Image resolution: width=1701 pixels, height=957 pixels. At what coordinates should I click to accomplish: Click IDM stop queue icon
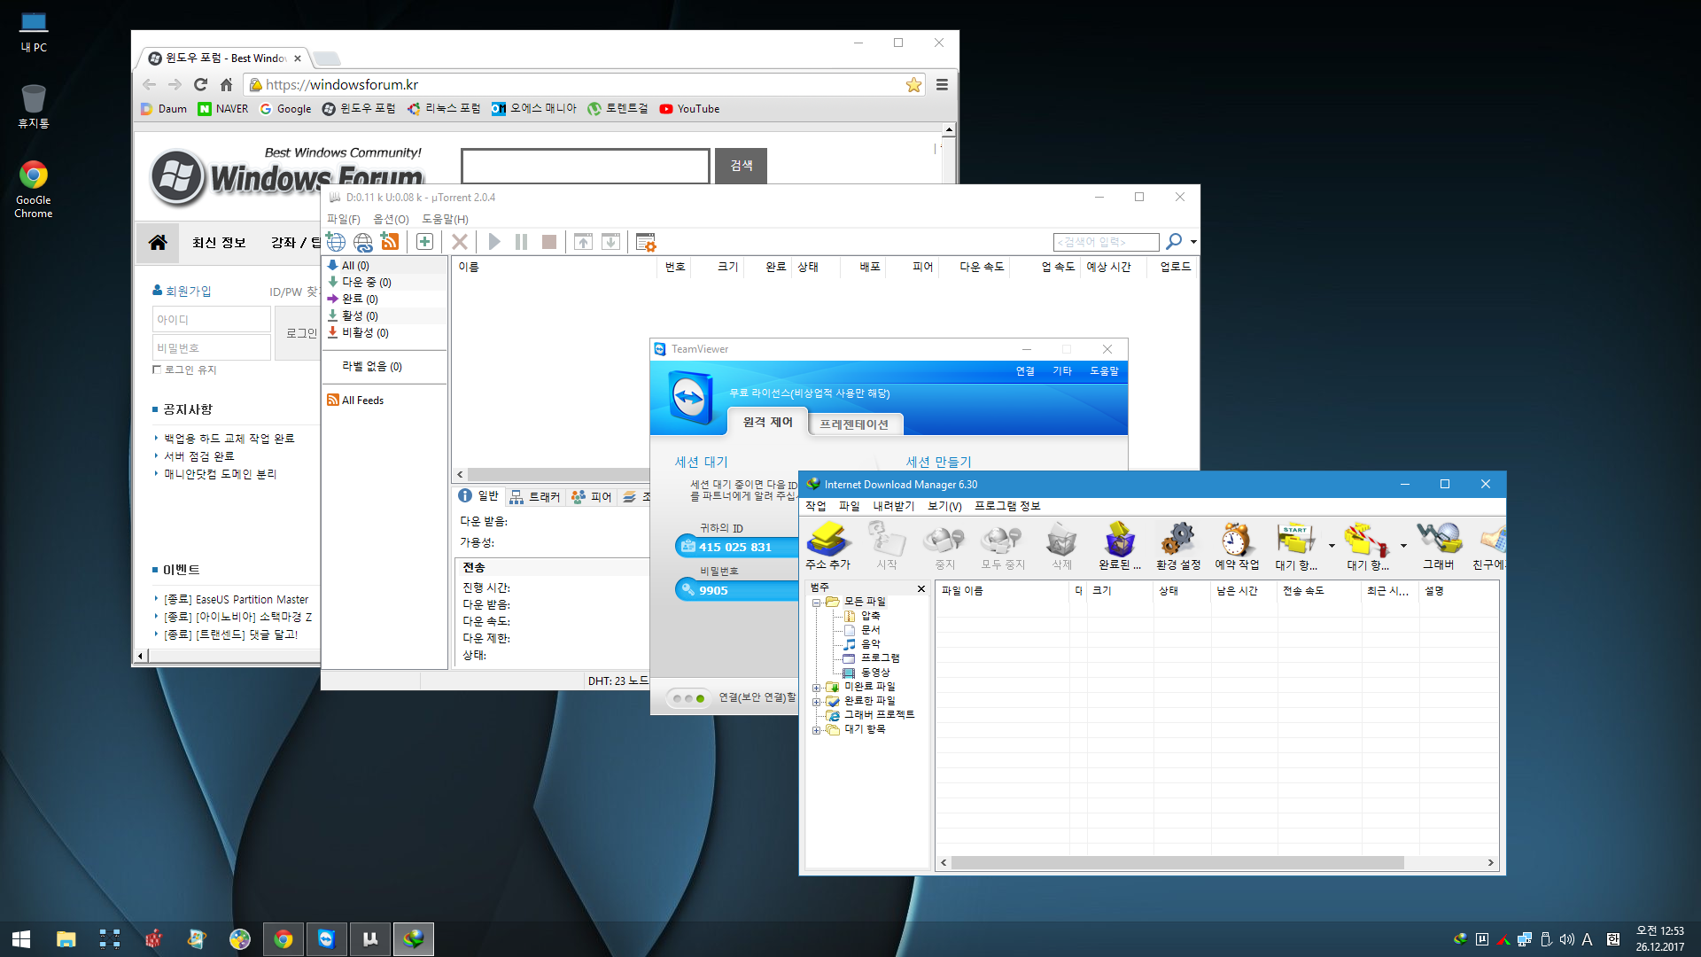tap(1367, 546)
